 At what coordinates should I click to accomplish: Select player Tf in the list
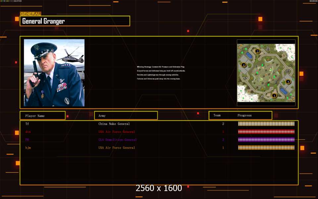27,124
